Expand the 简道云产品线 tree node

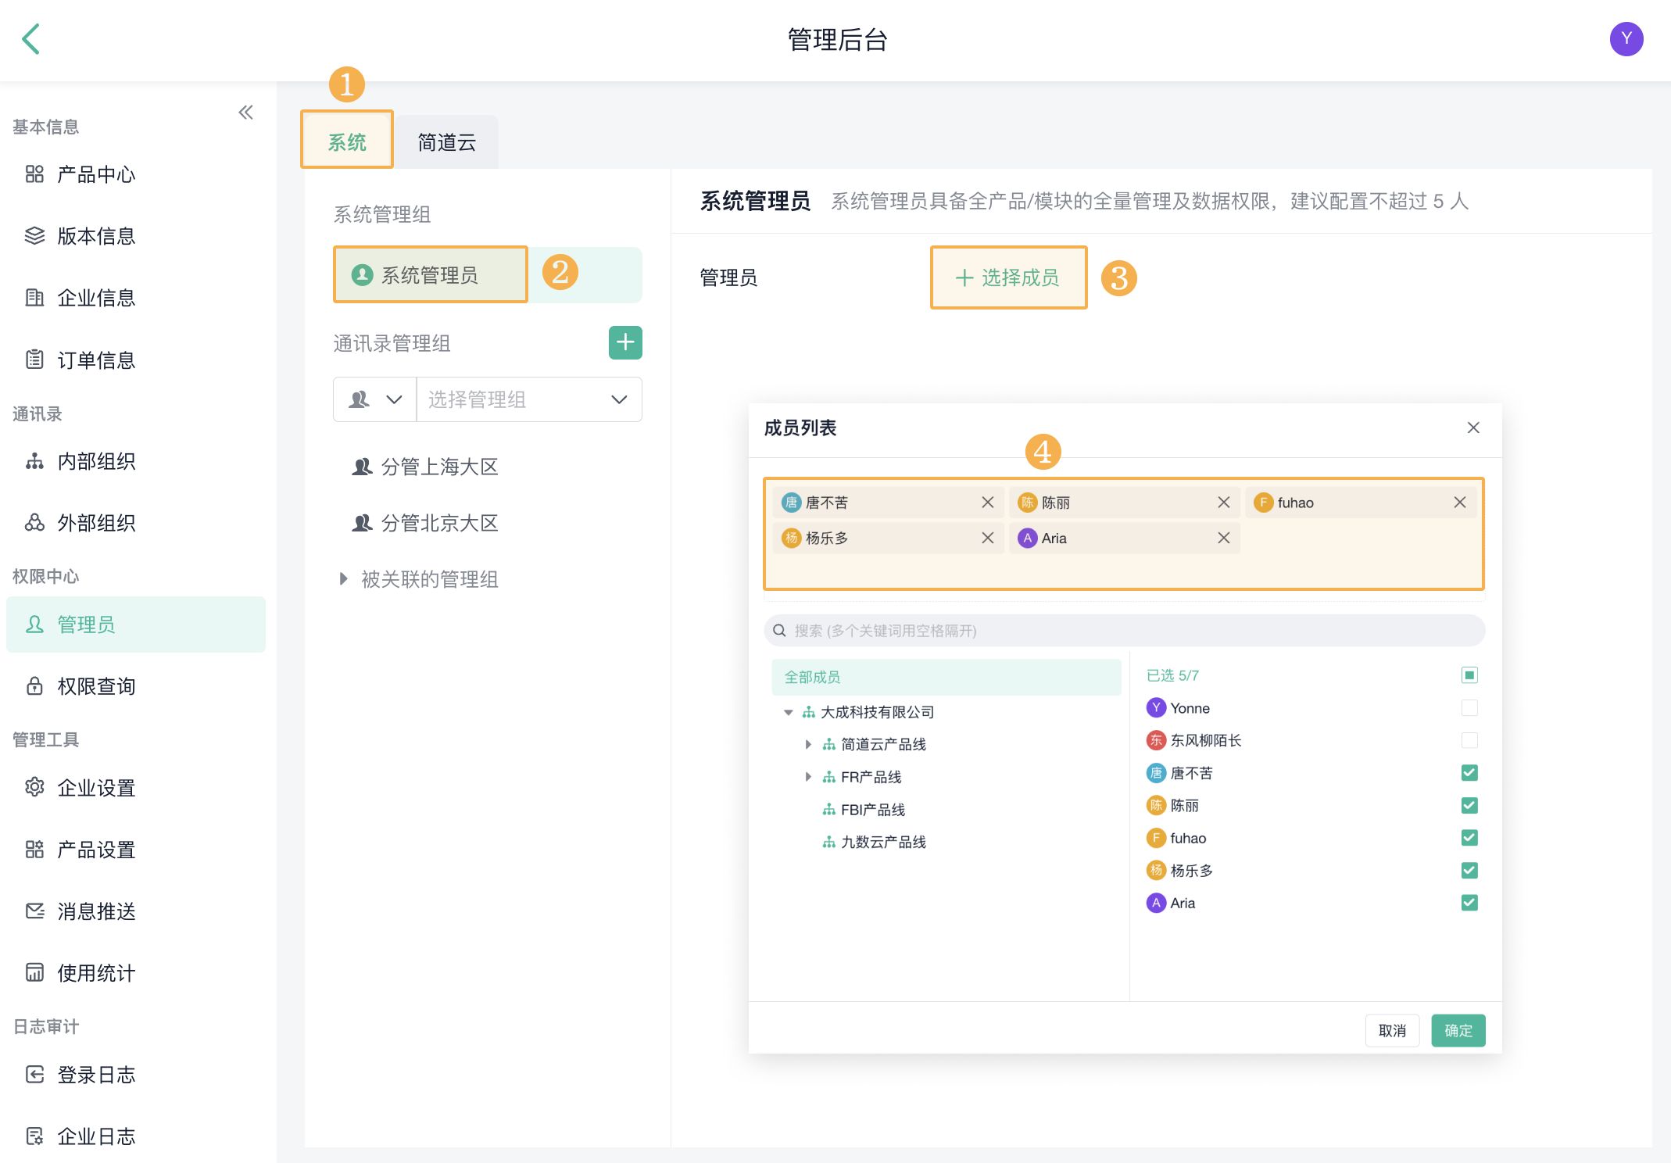click(x=808, y=744)
